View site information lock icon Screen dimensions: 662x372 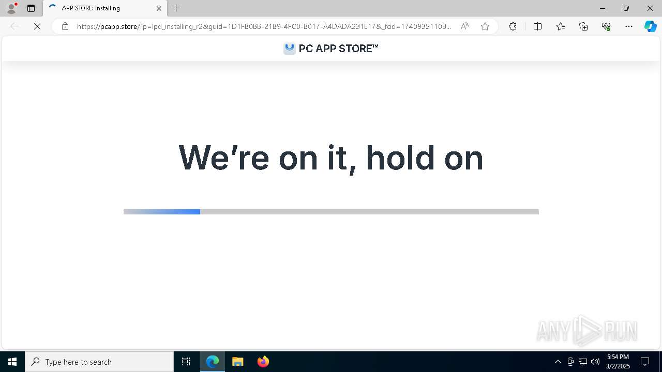coord(65,26)
